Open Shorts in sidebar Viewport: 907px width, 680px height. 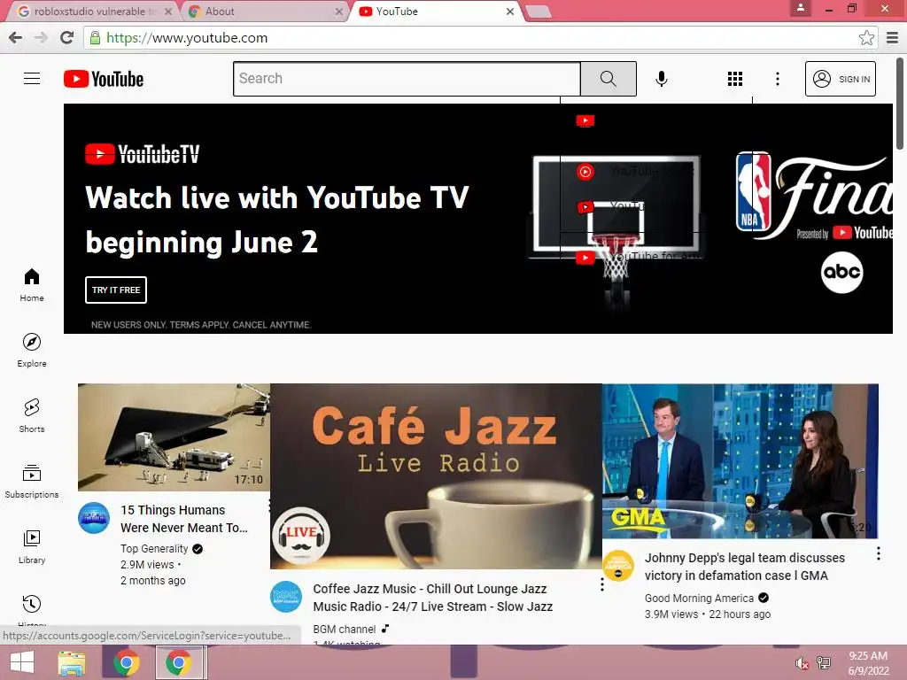click(32, 416)
